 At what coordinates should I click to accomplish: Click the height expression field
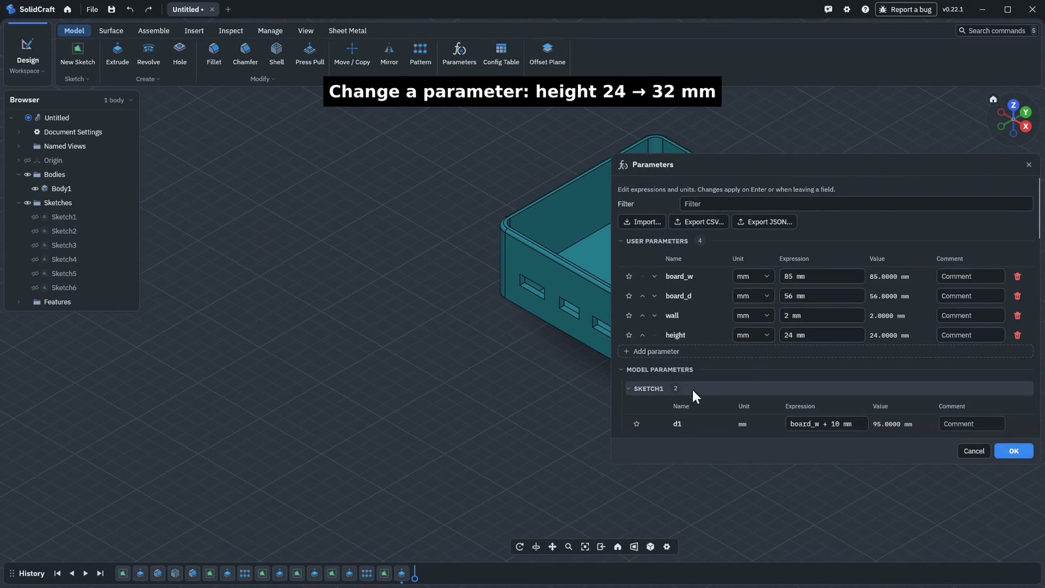pos(822,335)
